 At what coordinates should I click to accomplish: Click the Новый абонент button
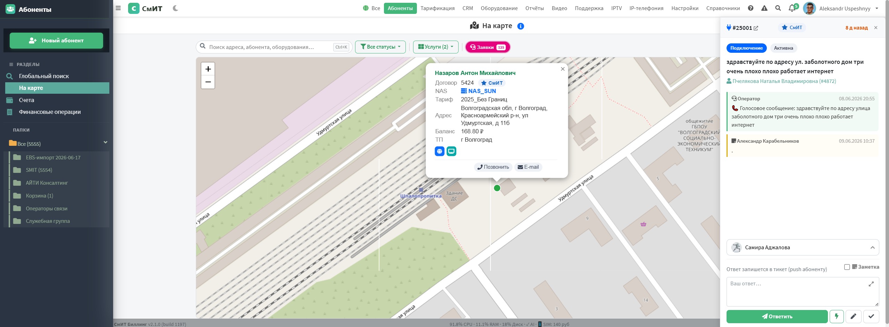56,41
